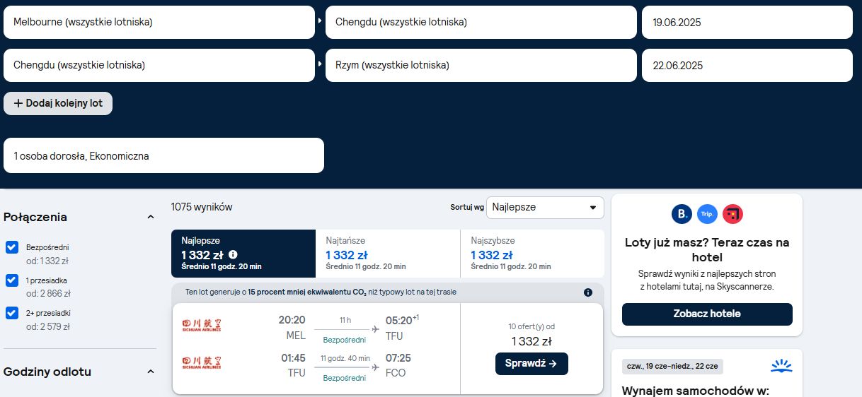Uncheck the Bezpośredni checkbox

pyautogui.click(x=11, y=247)
